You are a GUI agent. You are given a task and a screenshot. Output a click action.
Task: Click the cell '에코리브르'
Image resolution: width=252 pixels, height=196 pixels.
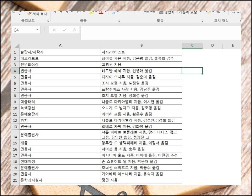point(60,58)
